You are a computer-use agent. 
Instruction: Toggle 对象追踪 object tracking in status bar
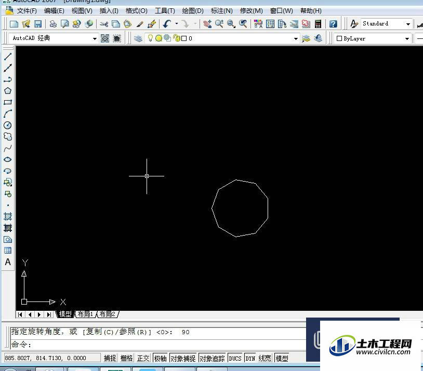pyautogui.click(x=212, y=358)
